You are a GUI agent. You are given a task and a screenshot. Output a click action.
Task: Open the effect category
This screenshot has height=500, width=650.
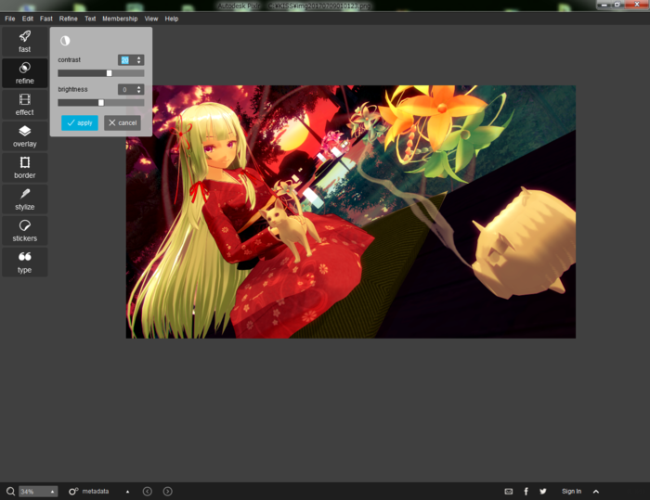point(24,105)
